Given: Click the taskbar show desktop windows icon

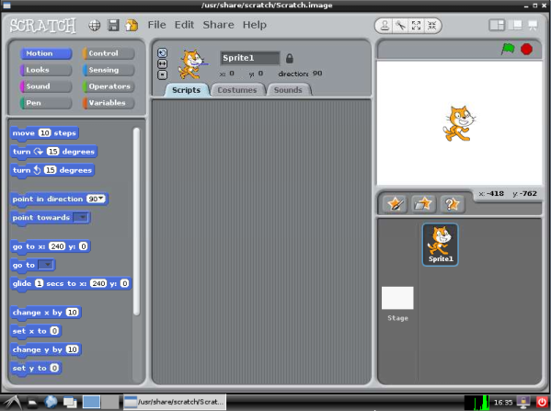Looking at the screenshot, I should (70, 402).
